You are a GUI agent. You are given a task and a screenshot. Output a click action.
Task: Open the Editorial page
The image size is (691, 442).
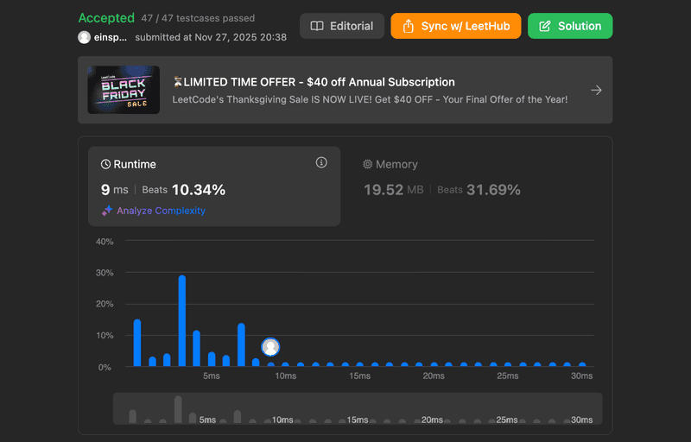(x=341, y=26)
